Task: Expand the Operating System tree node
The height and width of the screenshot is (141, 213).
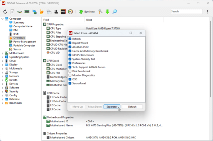Action: click(2, 57)
